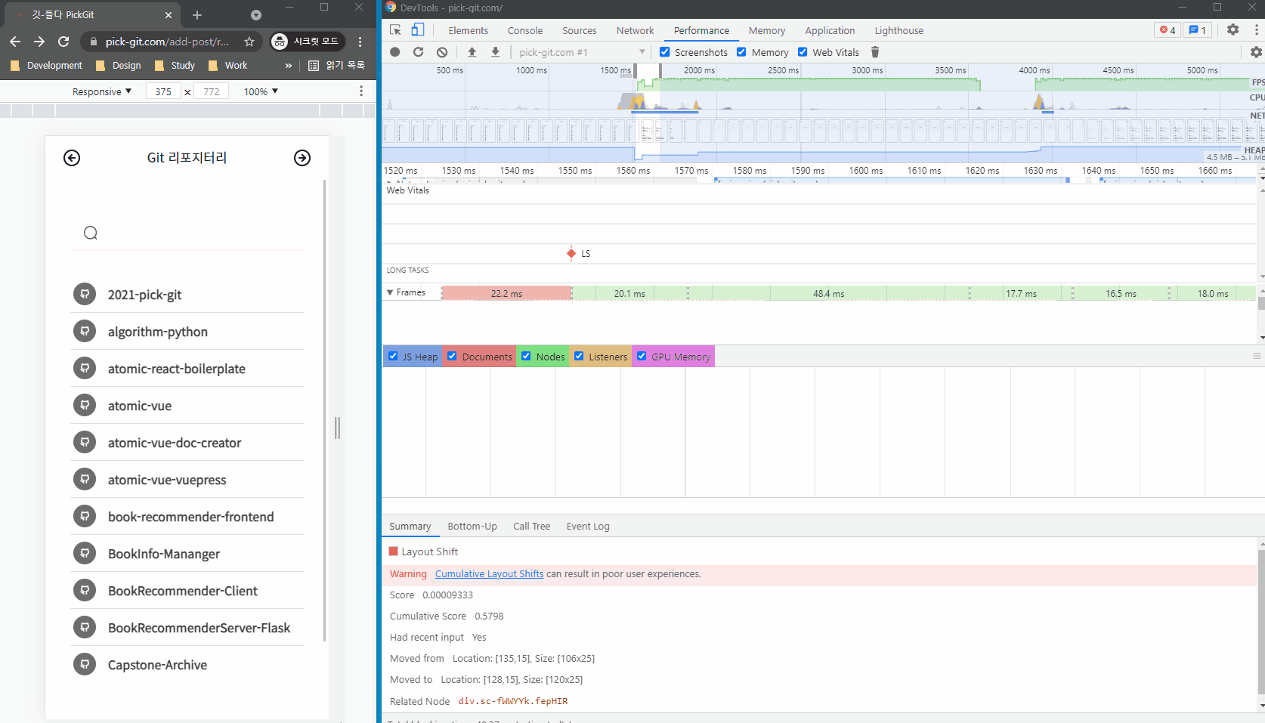Click browser back navigation arrow
Viewport: 1265px width, 723px height.
click(x=15, y=42)
